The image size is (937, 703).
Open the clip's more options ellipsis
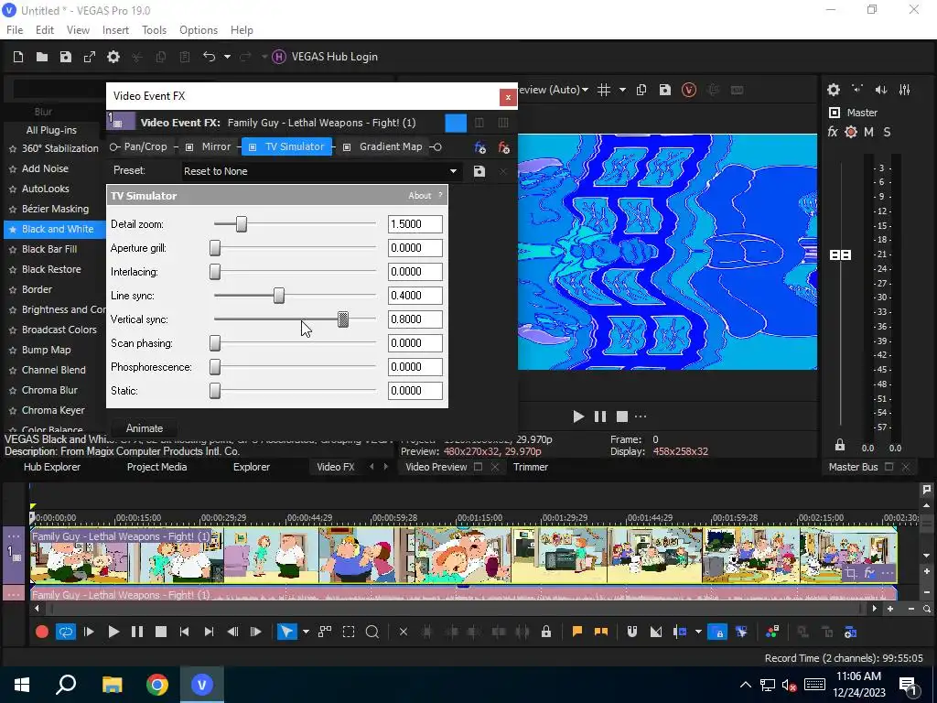click(888, 574)
